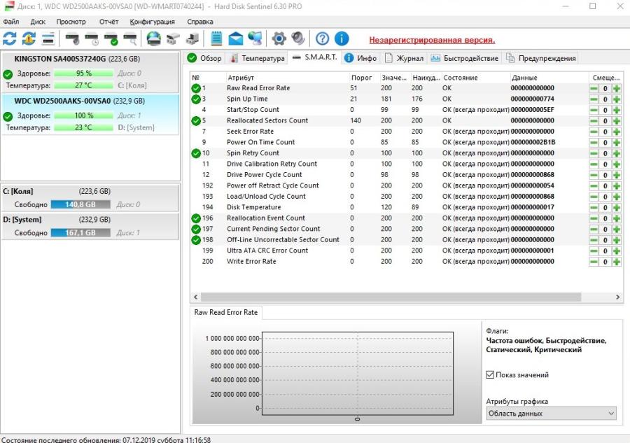This screenshot has width=630, height=443.
Task: Select the Reallocated Sectors Count attribute row
Action: click(x=267, y=121)
